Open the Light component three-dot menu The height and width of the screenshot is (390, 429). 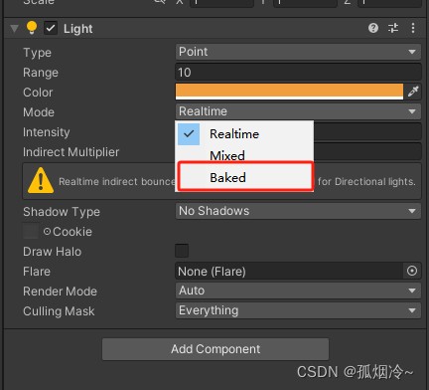point(413,28)
